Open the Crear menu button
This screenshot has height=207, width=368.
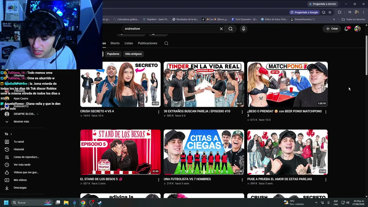point(332,29)
